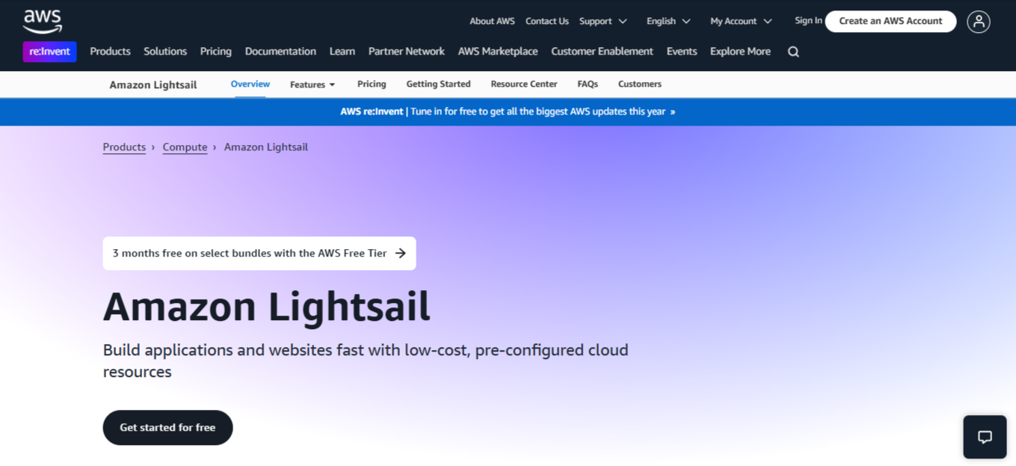Go to Pricing in main navigation
Image resolution: width=1016 pixels, height=466 pixels.
[x=216, y=52]
